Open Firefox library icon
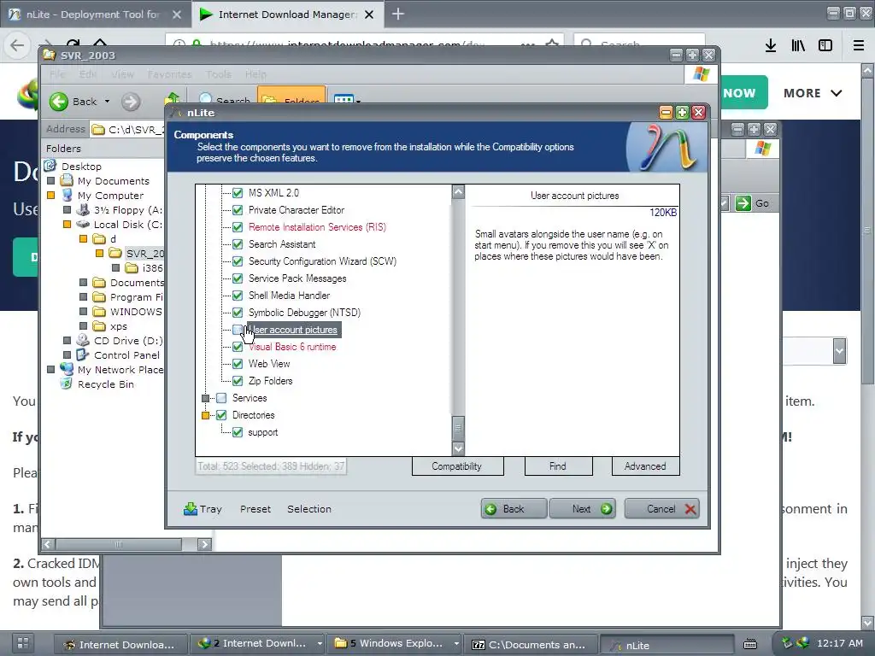Image resolution: width=875 pixels, height=656 pixels. pos(798,46)
